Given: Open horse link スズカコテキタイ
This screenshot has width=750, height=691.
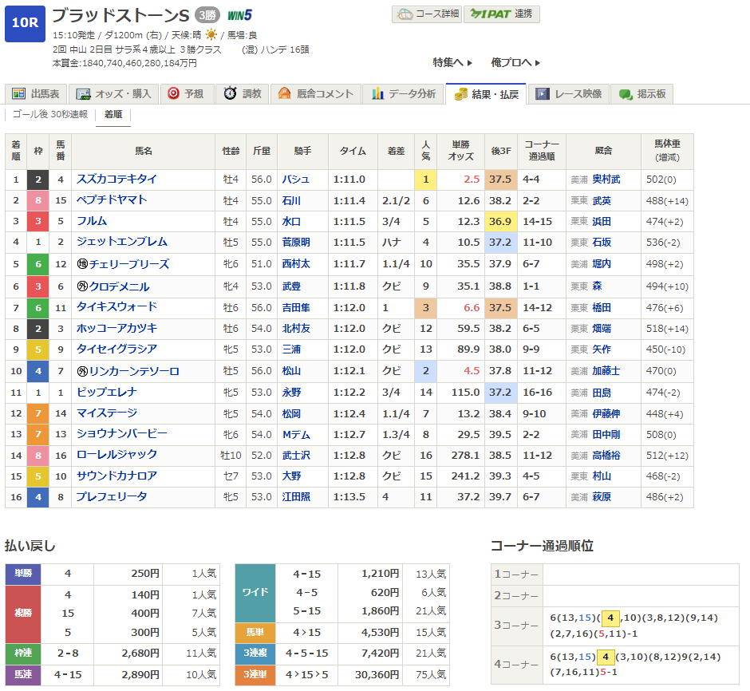Looking at the screenshot, I should [x=116, y=180].
